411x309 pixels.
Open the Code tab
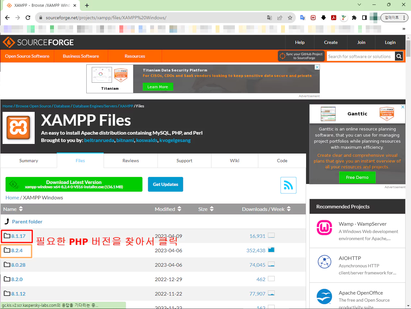pyautogui.click(x=282, y=161)
